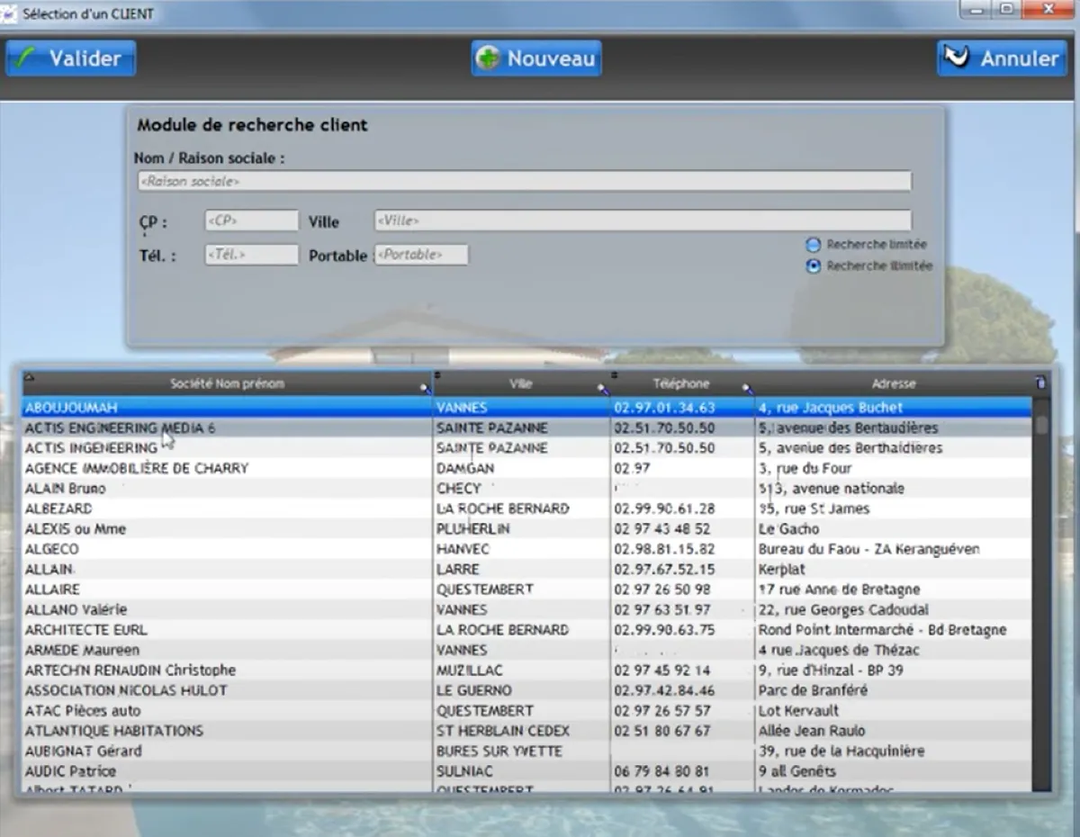Select the ALLANO Valérie row
Viewport: 1080px width, 837px height.
[x=526, y=609]
